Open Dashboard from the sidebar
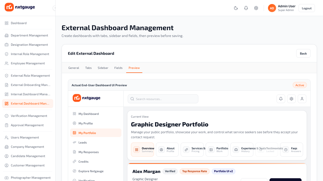This screenshot has width=323, height=181. (x=28, y=23)
